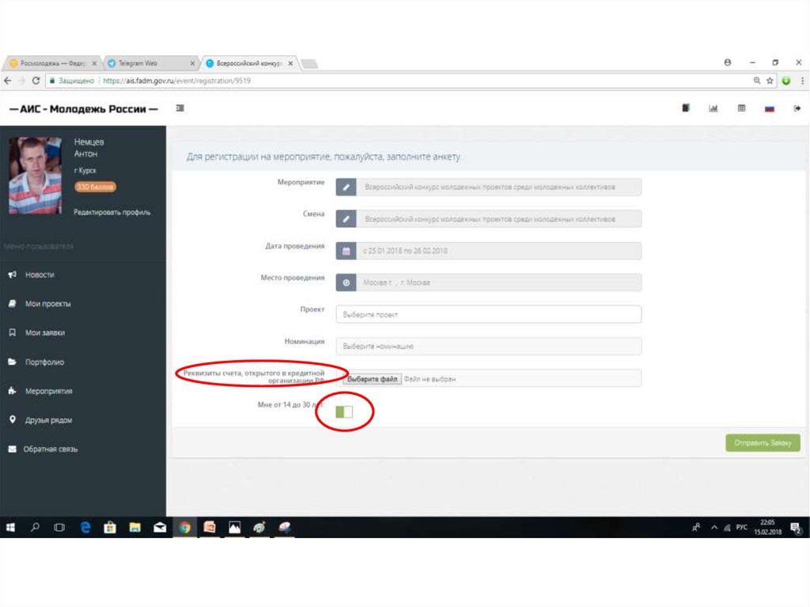This screenshot has width=810, height=607.
Task: Click the 'Отправить заявку' button
Action: point(763,443)
